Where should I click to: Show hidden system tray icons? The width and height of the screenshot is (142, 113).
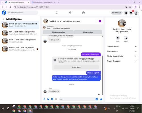pyautogui.click(x=114, y=108)
